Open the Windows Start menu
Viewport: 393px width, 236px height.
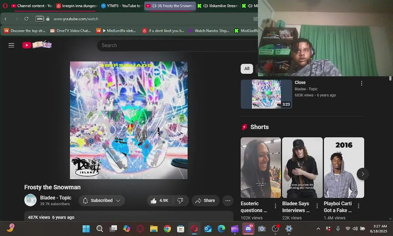pyautogui.click(x=86, y=228)
